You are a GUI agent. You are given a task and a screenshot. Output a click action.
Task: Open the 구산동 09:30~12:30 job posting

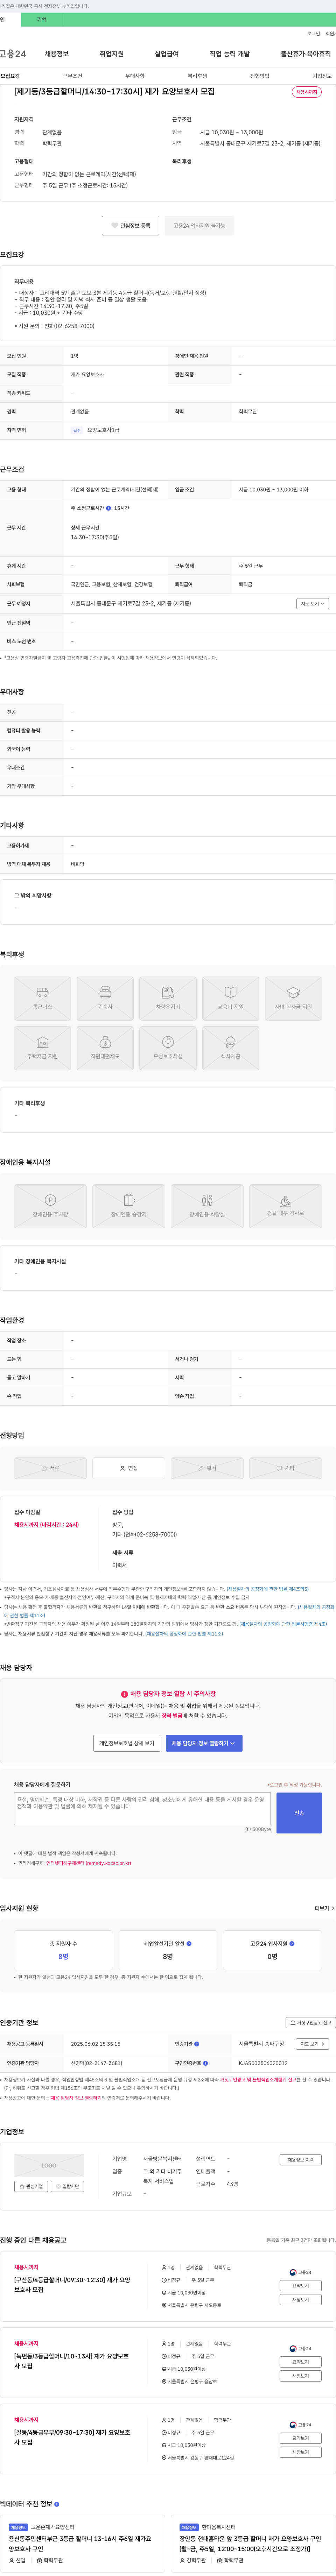click(x=72, y=2285)
